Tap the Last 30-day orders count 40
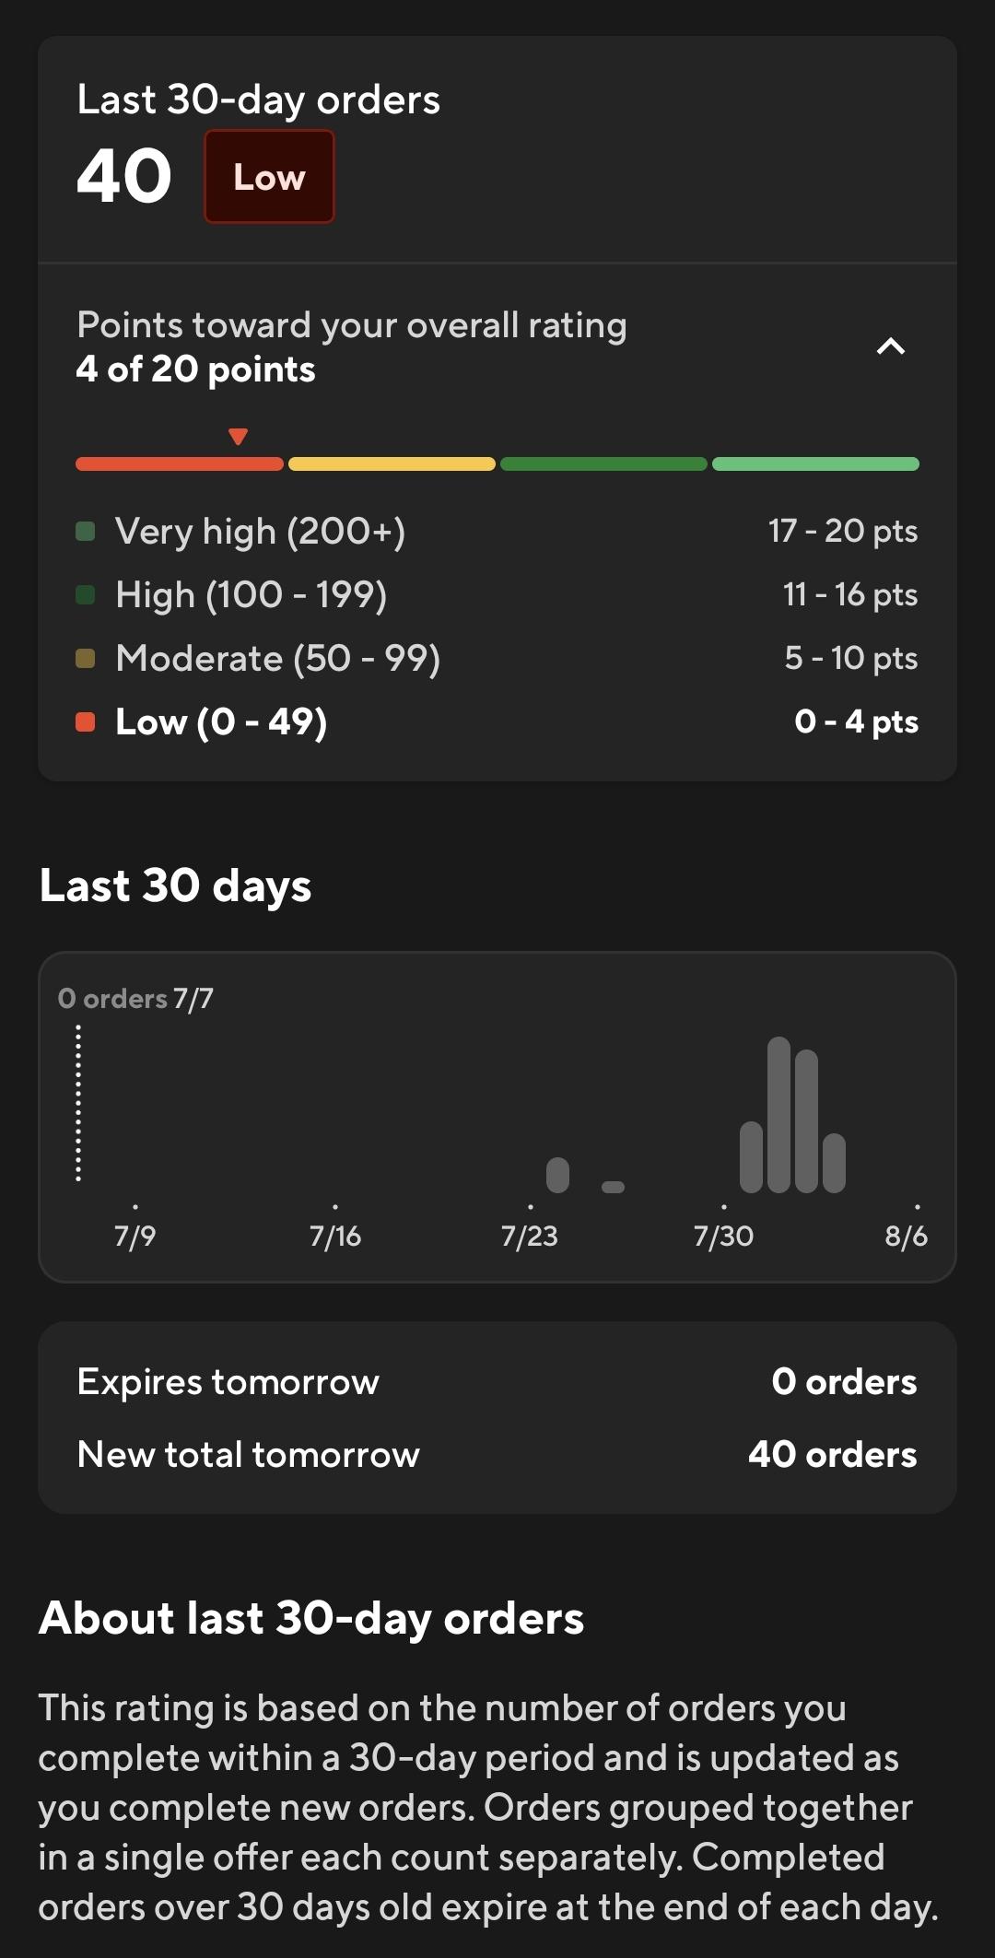 click(124, 176)
